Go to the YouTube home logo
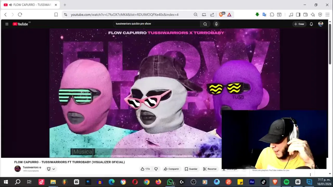The width and height of the screenshot is (333, 187). click(20, 24)
